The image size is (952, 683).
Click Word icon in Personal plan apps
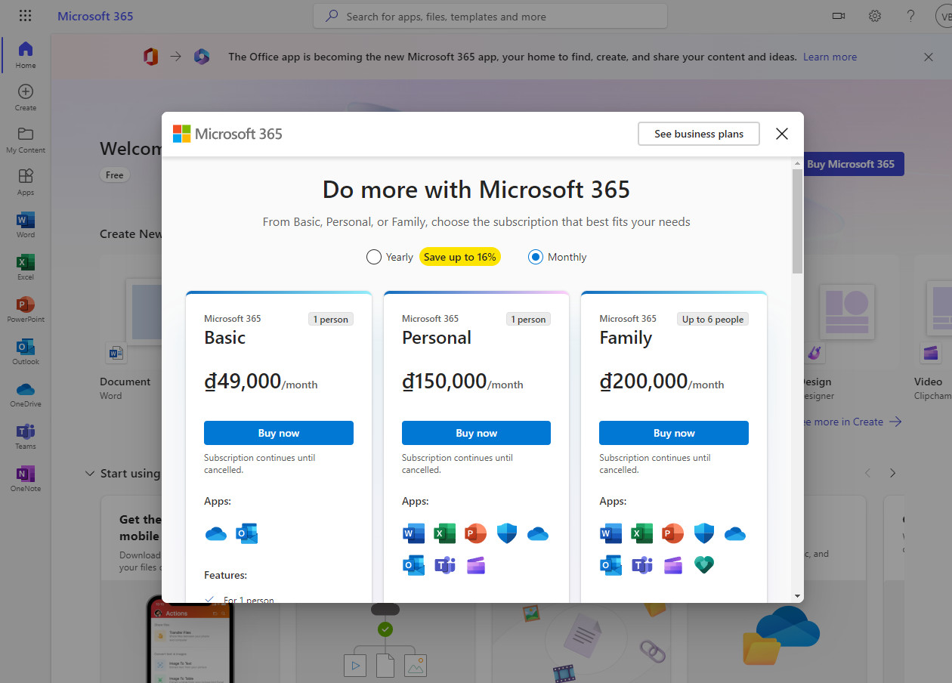413,533
